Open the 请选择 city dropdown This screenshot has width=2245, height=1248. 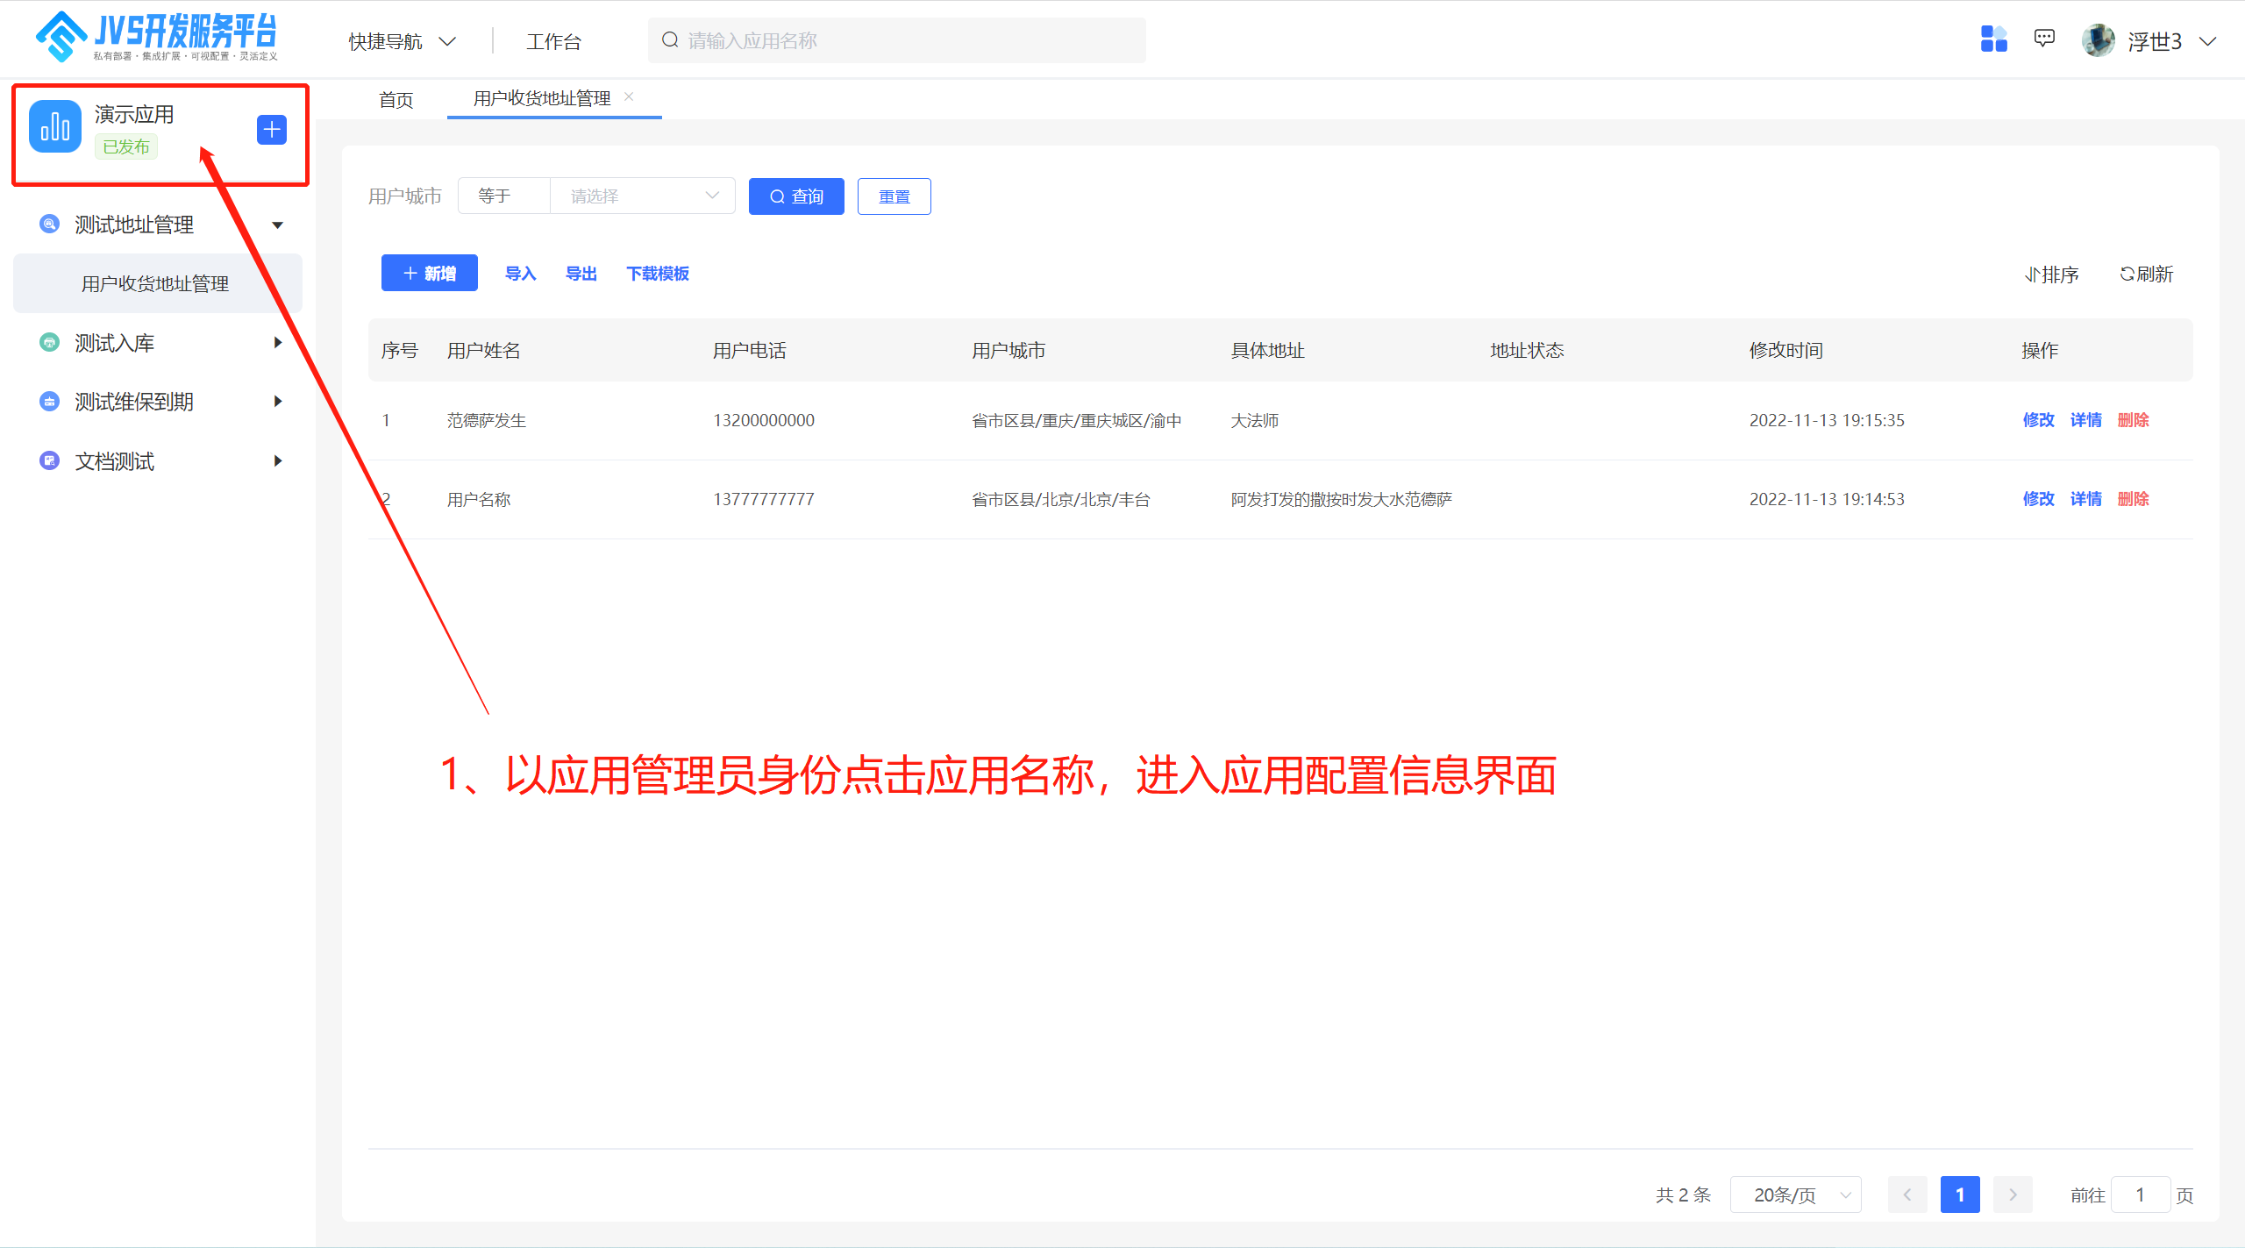[x=643, y=196]
